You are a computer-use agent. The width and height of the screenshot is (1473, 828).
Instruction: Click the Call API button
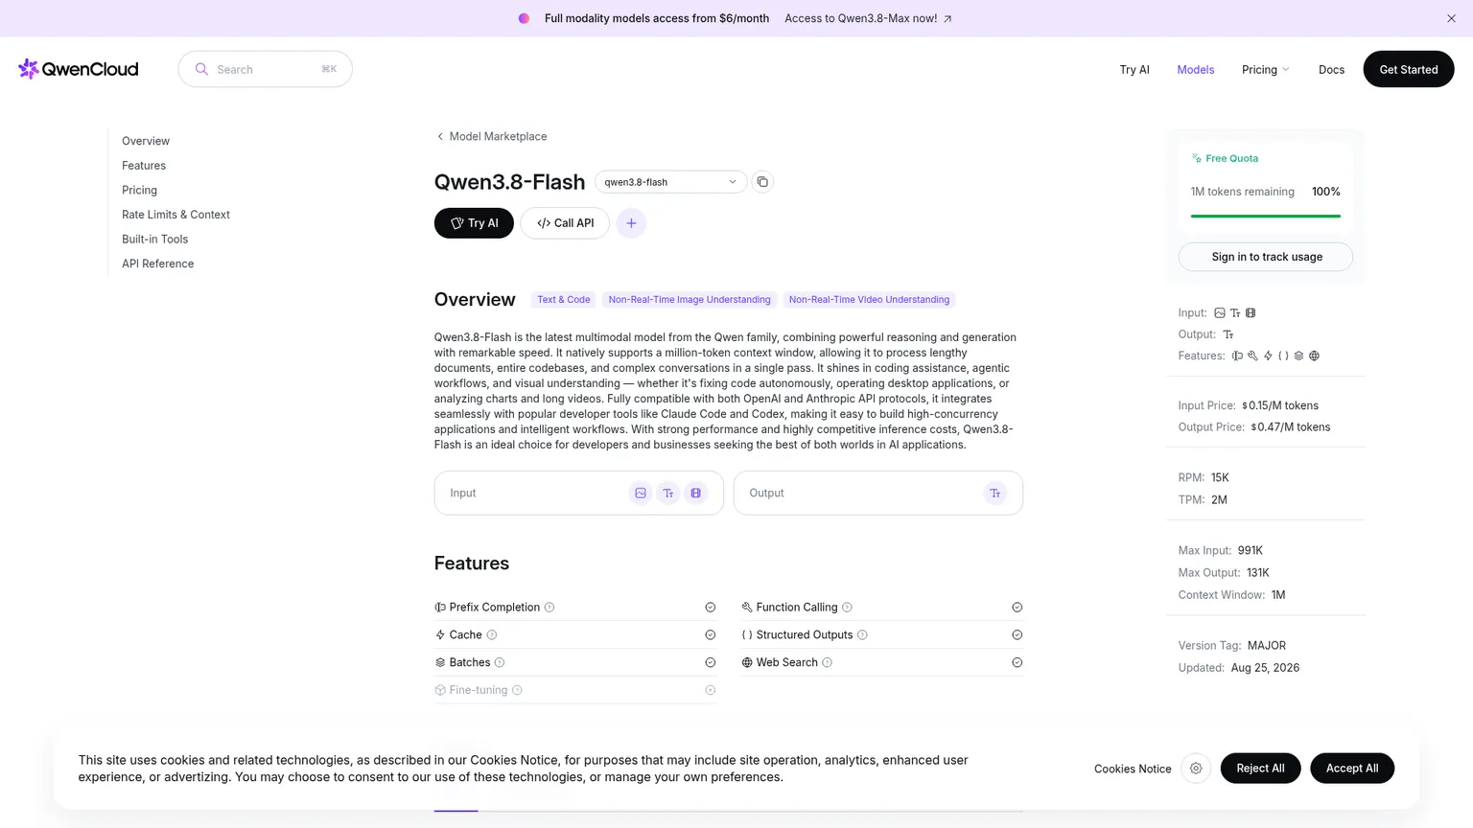(565, 223)
